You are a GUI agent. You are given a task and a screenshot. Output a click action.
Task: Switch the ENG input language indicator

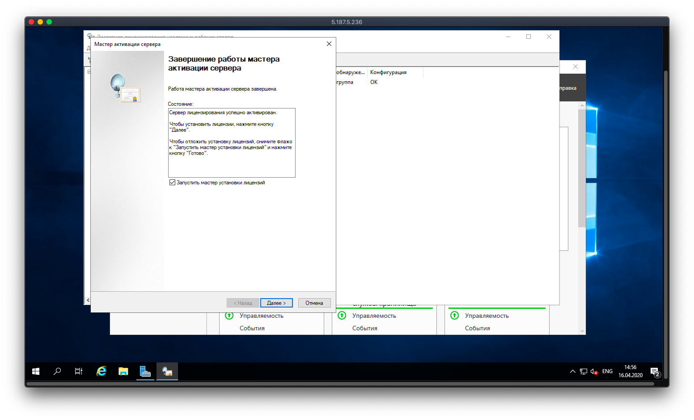pyautogui.click(x=607, y=371)
